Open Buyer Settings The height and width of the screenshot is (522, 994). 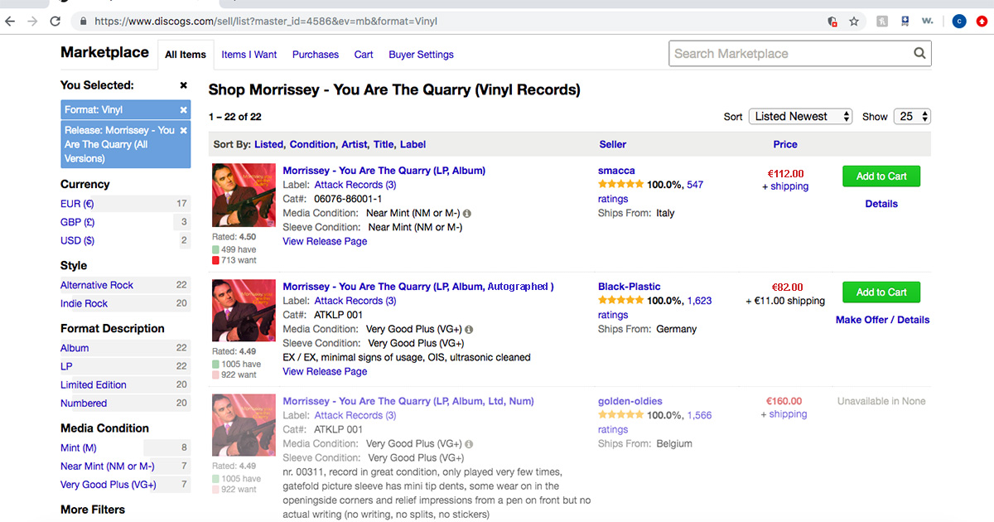[422, 55]
